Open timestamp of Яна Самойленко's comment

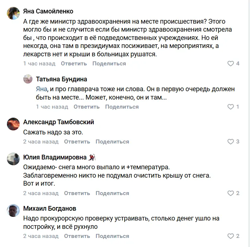39,64
